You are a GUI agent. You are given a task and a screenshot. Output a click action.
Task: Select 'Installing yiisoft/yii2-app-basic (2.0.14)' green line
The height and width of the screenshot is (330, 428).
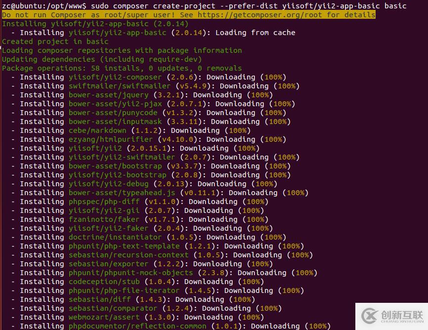coord(95,24)
